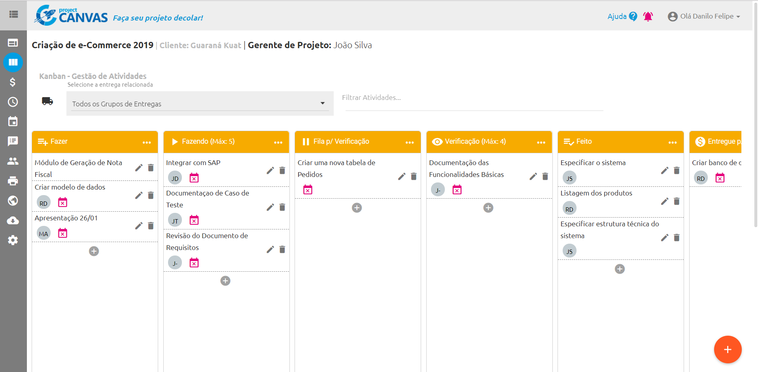Screen dimensions: 758x372
Task: Open Fila p/ Verificação options menu
Action: pyautogui.click(x=410, y=142)
